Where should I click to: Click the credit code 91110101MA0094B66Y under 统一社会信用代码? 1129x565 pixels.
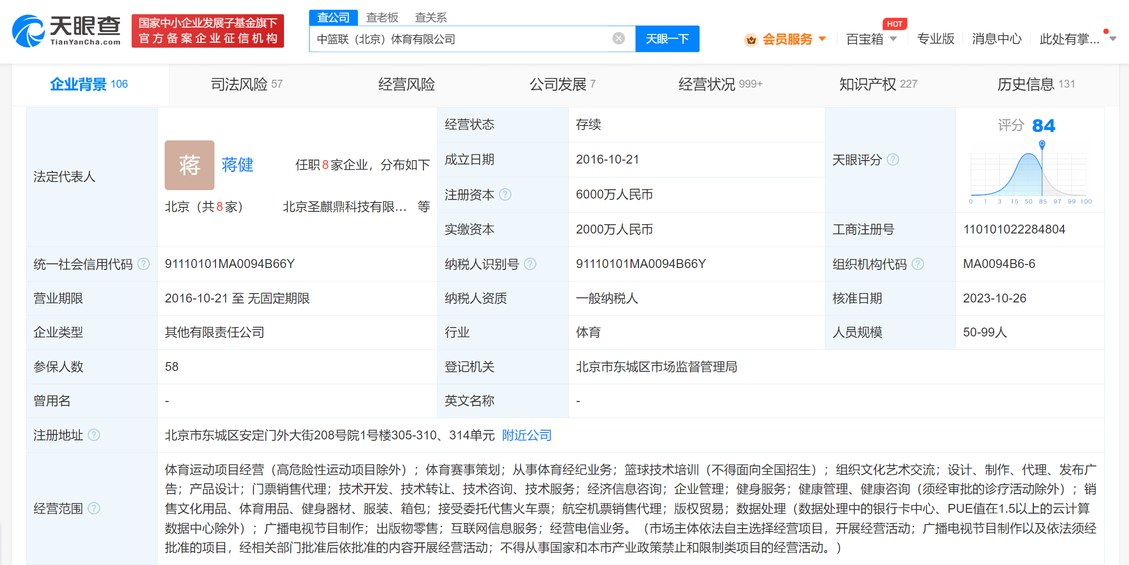pos(230,264)
